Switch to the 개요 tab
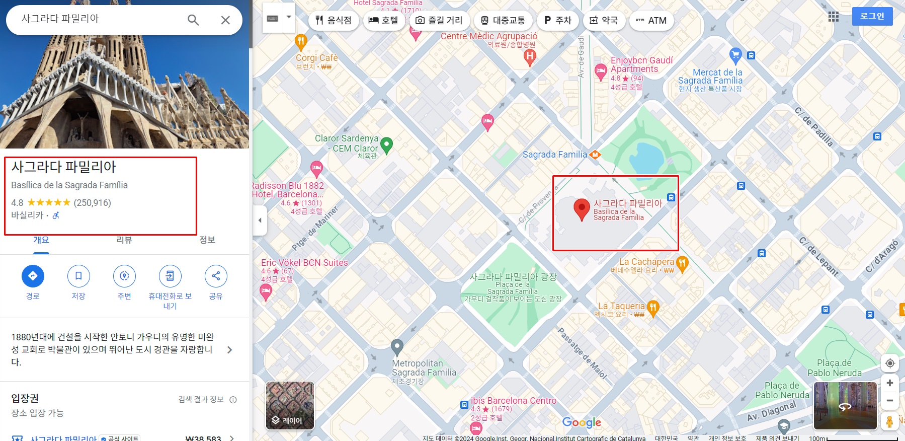This screenshot has width=905, height=441. click(x=41, y=240)
